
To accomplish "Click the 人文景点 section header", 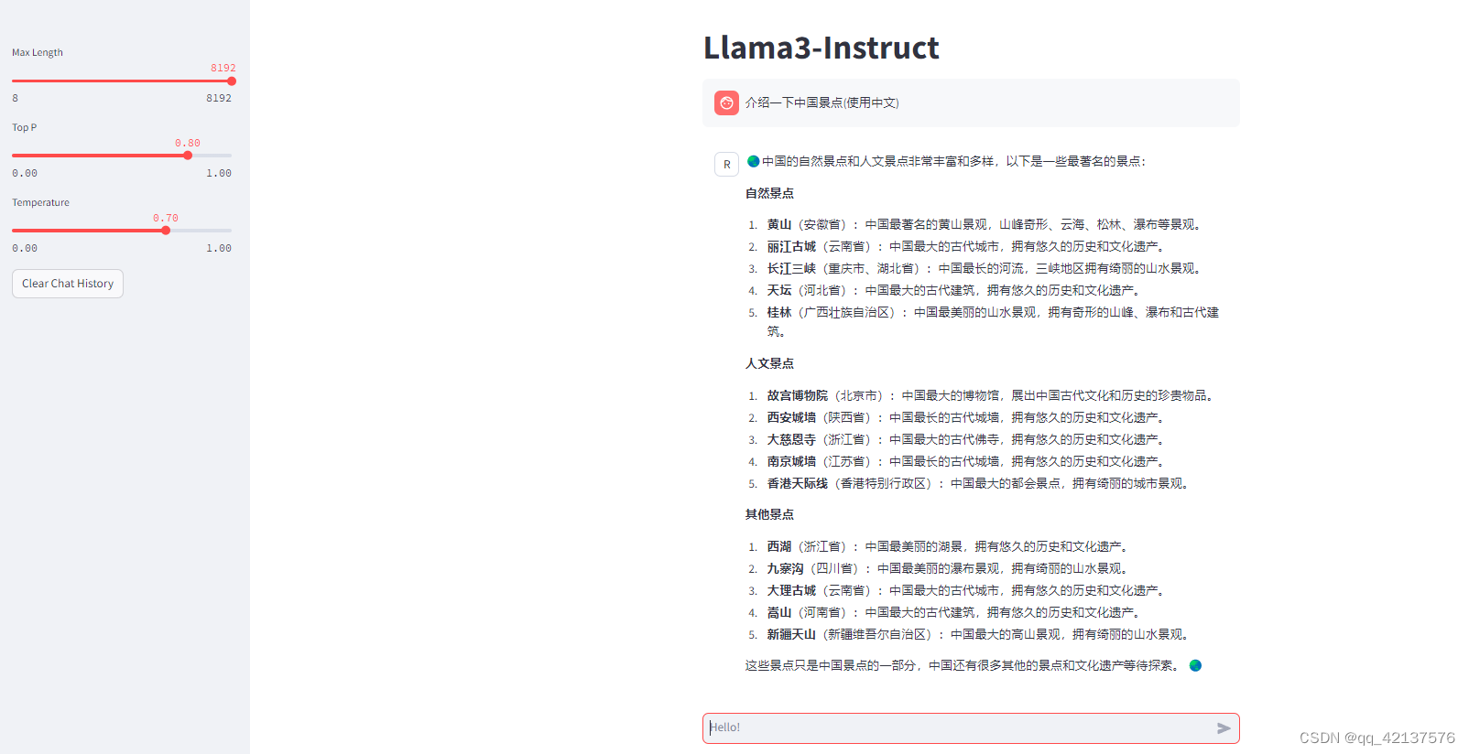I will coord(770,363).
